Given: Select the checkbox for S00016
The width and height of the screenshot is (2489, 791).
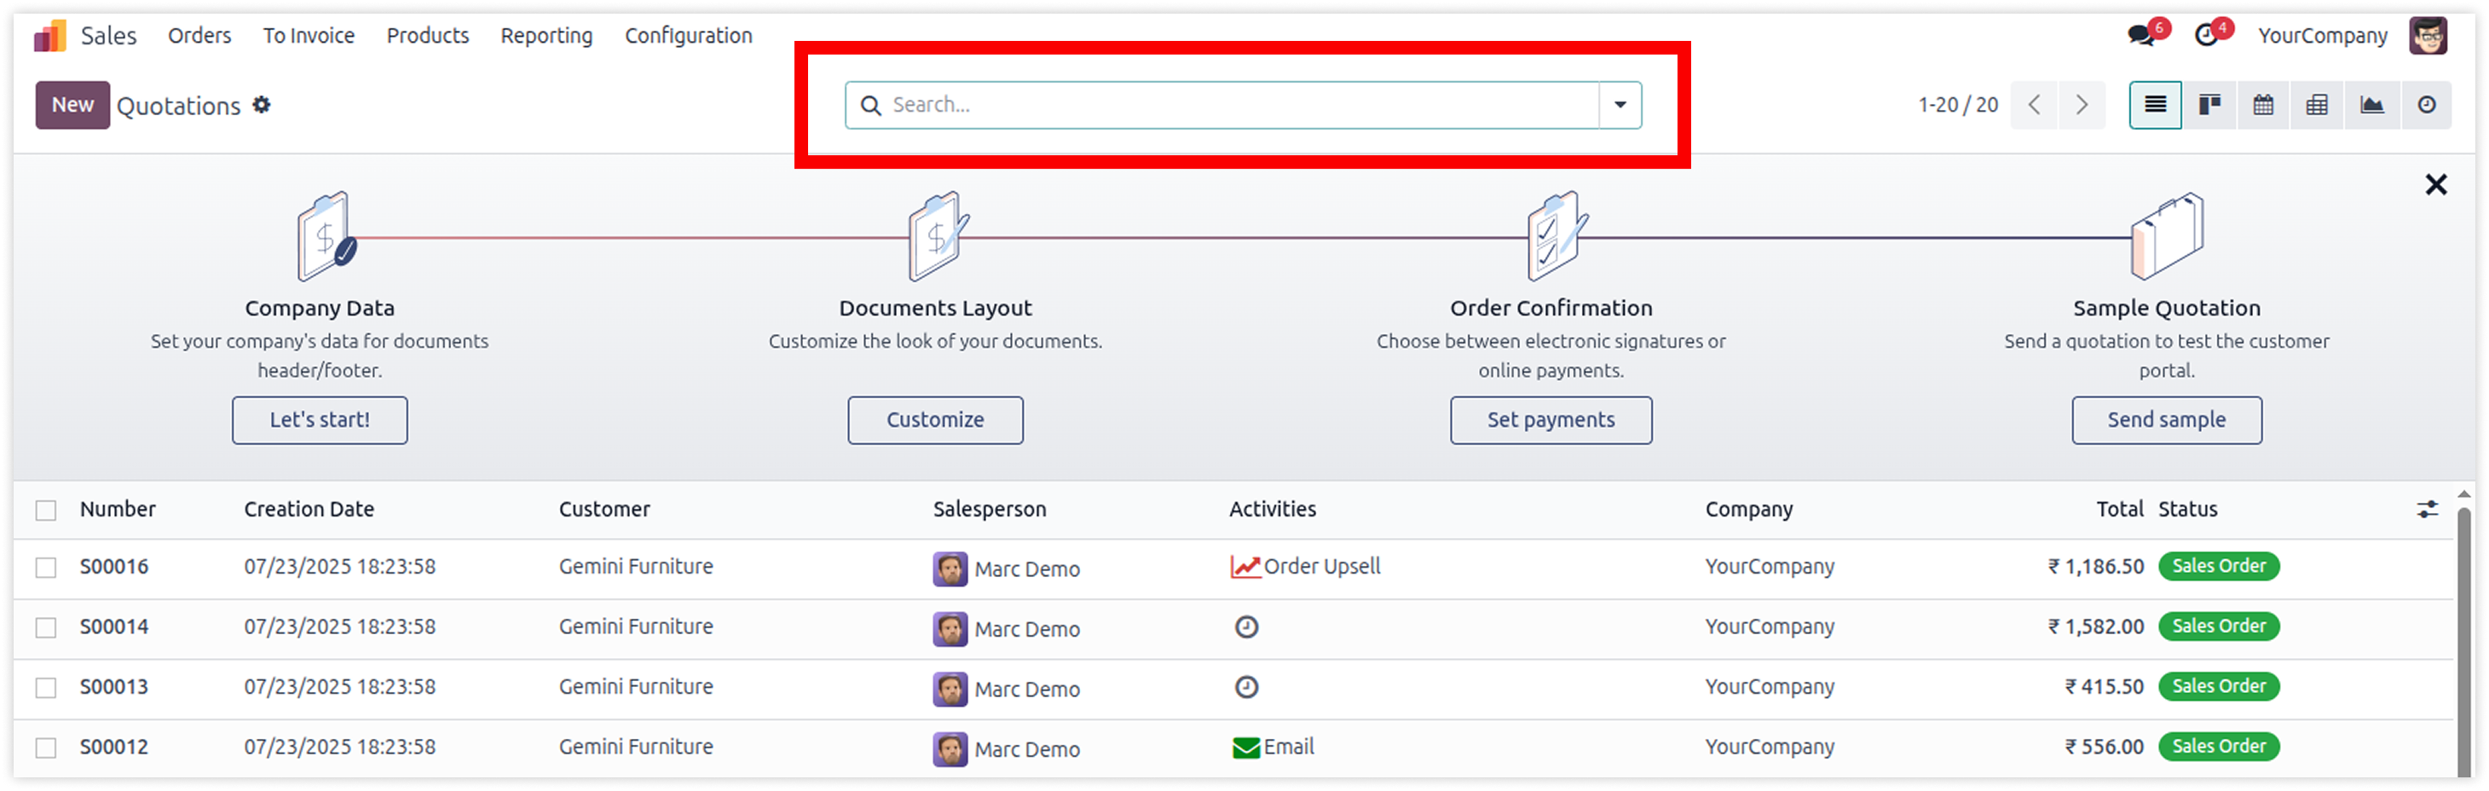Looking at the screenshot, I should click(x=45, y=568).
